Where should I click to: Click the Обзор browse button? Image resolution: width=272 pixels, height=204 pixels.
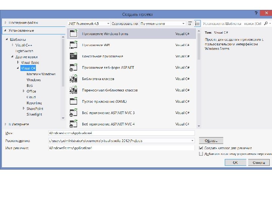click(x=211, y=141)
